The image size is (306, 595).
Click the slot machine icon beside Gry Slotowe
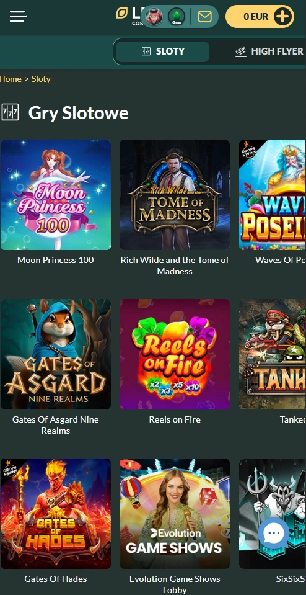click(11, 113)
